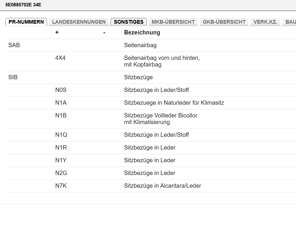
Task: Click the N1R Sitzbezüge in Leder row
Action: point(151,148)
